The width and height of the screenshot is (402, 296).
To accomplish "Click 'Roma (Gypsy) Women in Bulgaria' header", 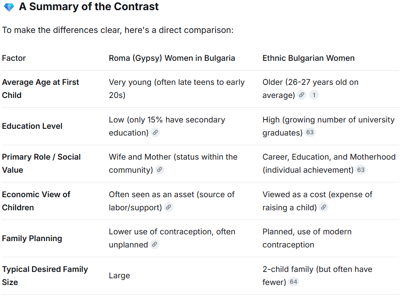I will tap(172, 58).
